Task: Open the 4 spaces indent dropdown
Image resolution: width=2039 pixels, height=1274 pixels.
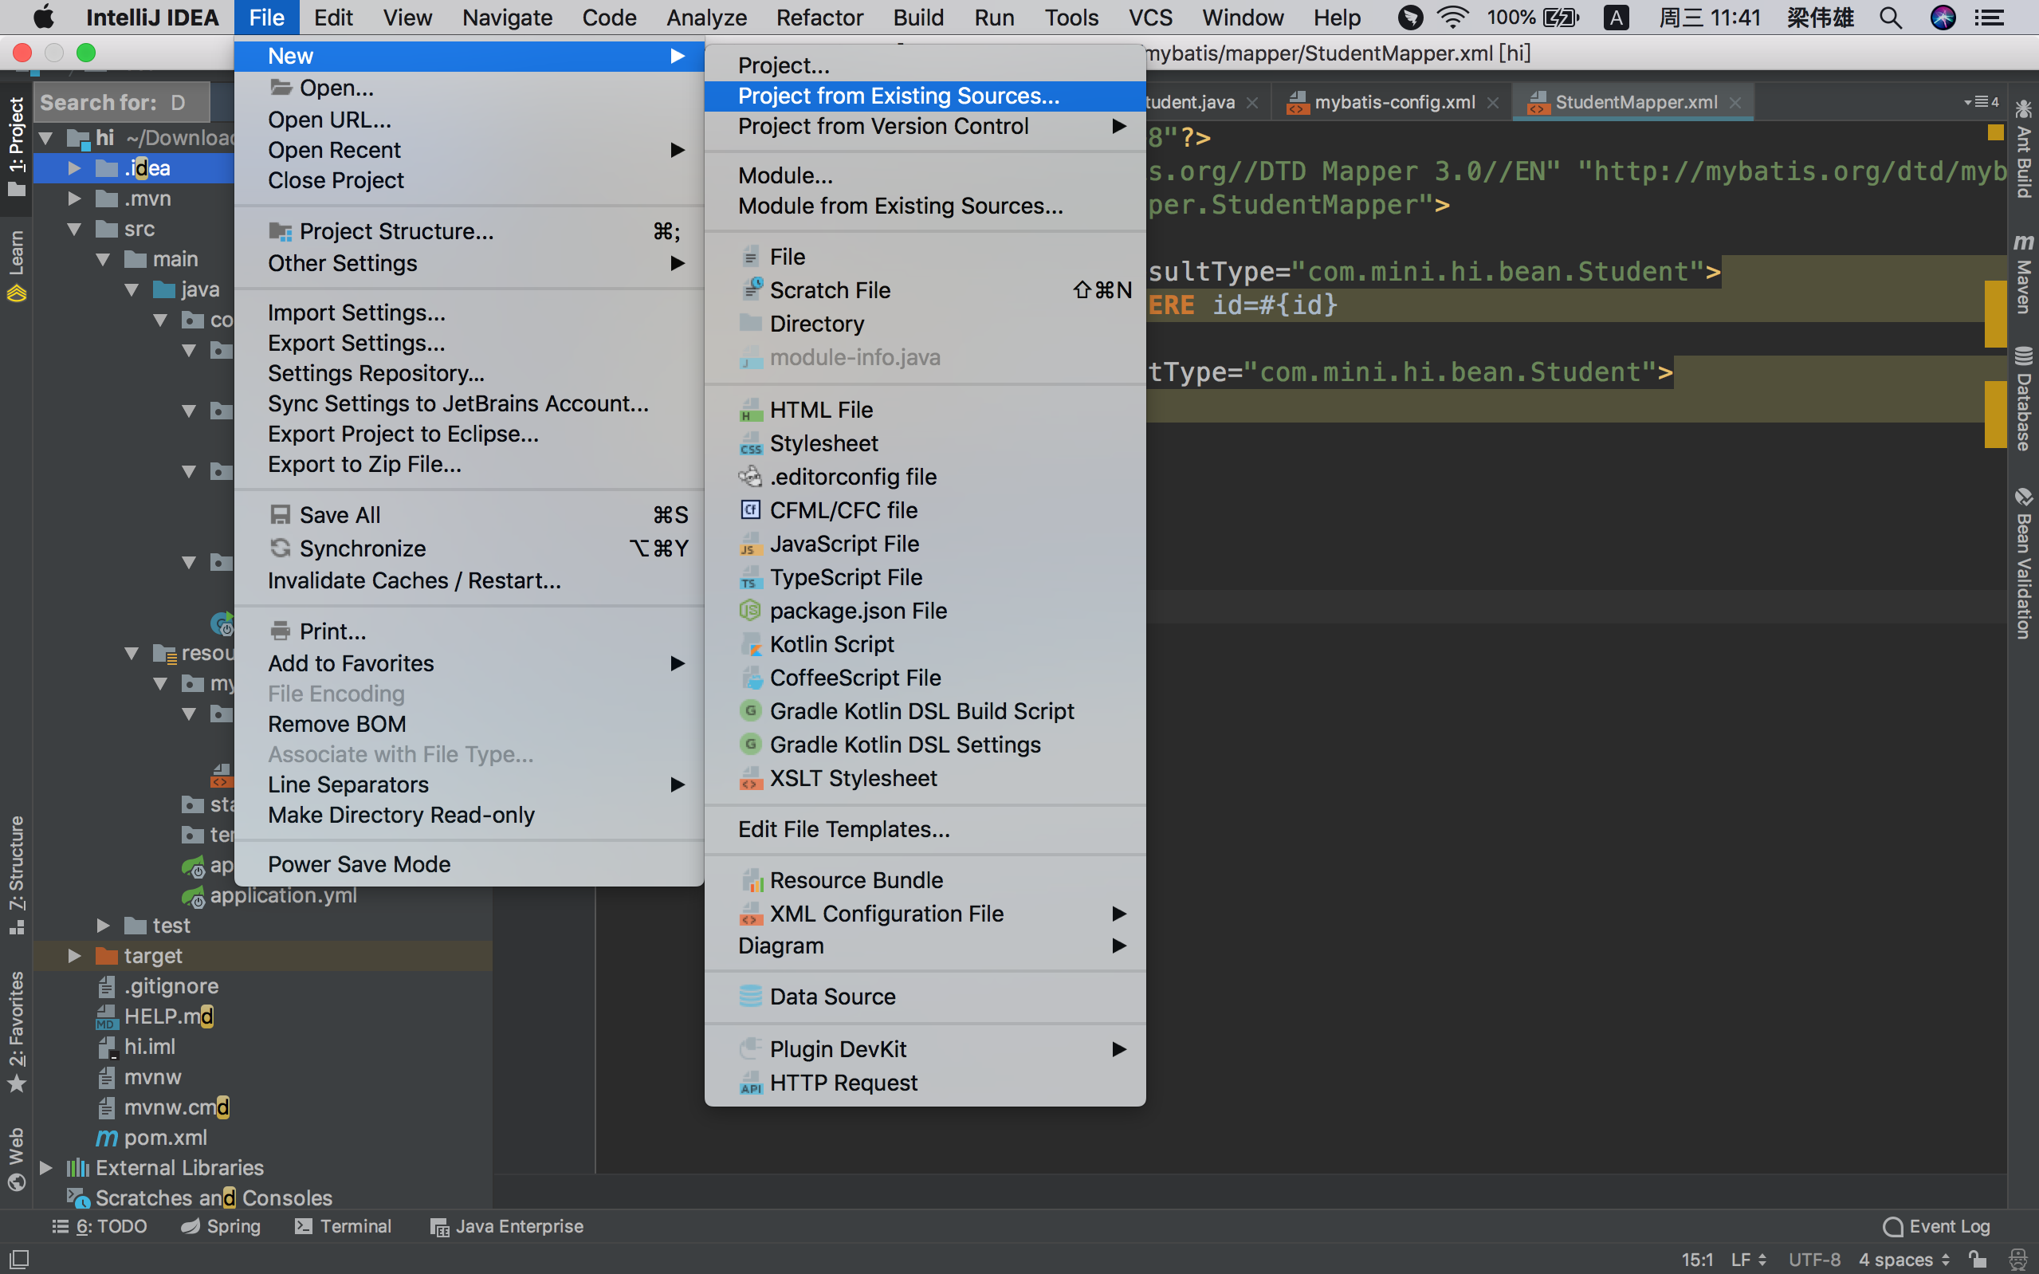Action: (1903, 1259)
